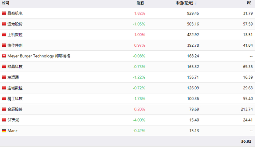Click the China flag beside 连城数控
This screenshot has width=255, height=147.
(4, 88)
